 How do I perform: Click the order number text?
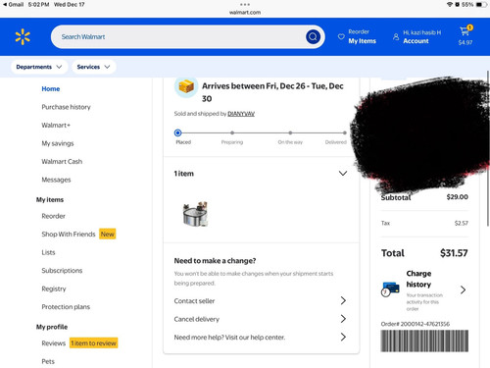tap(416, 324)
